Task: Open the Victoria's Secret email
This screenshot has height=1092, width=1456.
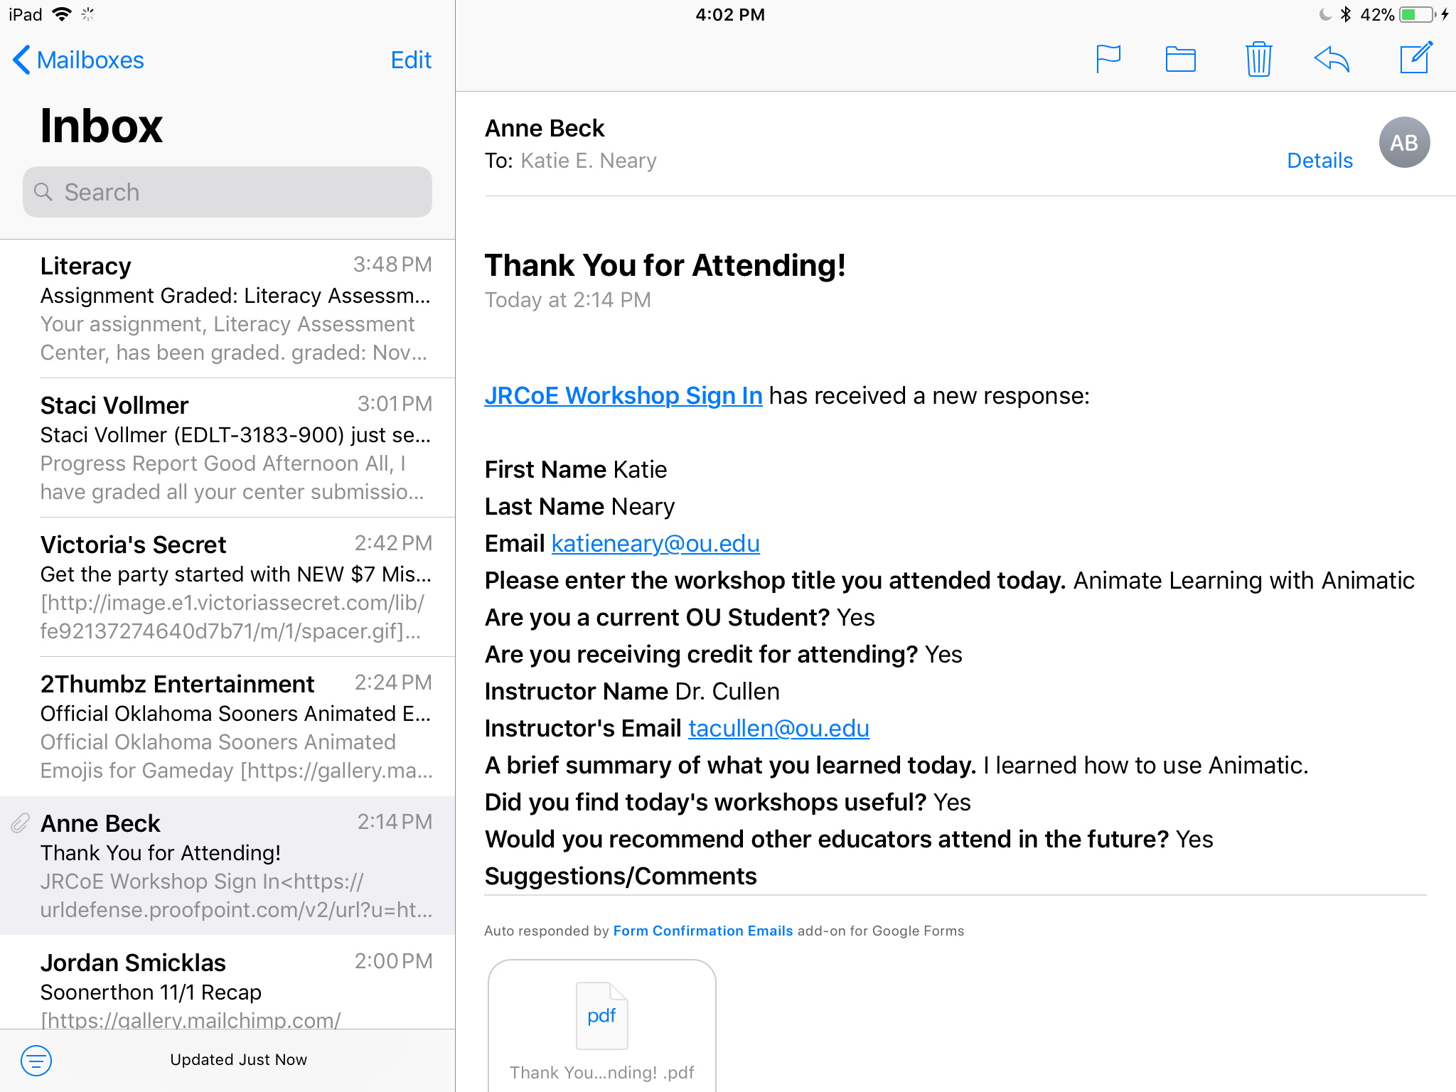Action: click(235, 587)
